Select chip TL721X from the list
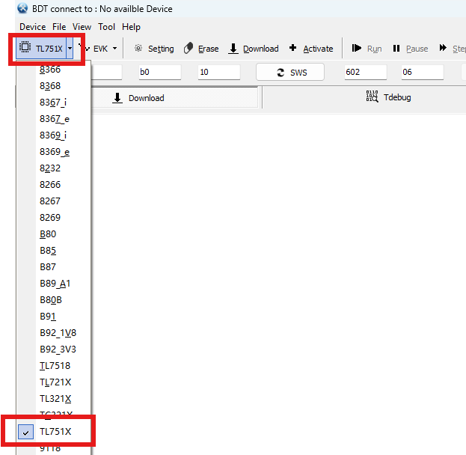466x455 pixels. pos(54,382)
